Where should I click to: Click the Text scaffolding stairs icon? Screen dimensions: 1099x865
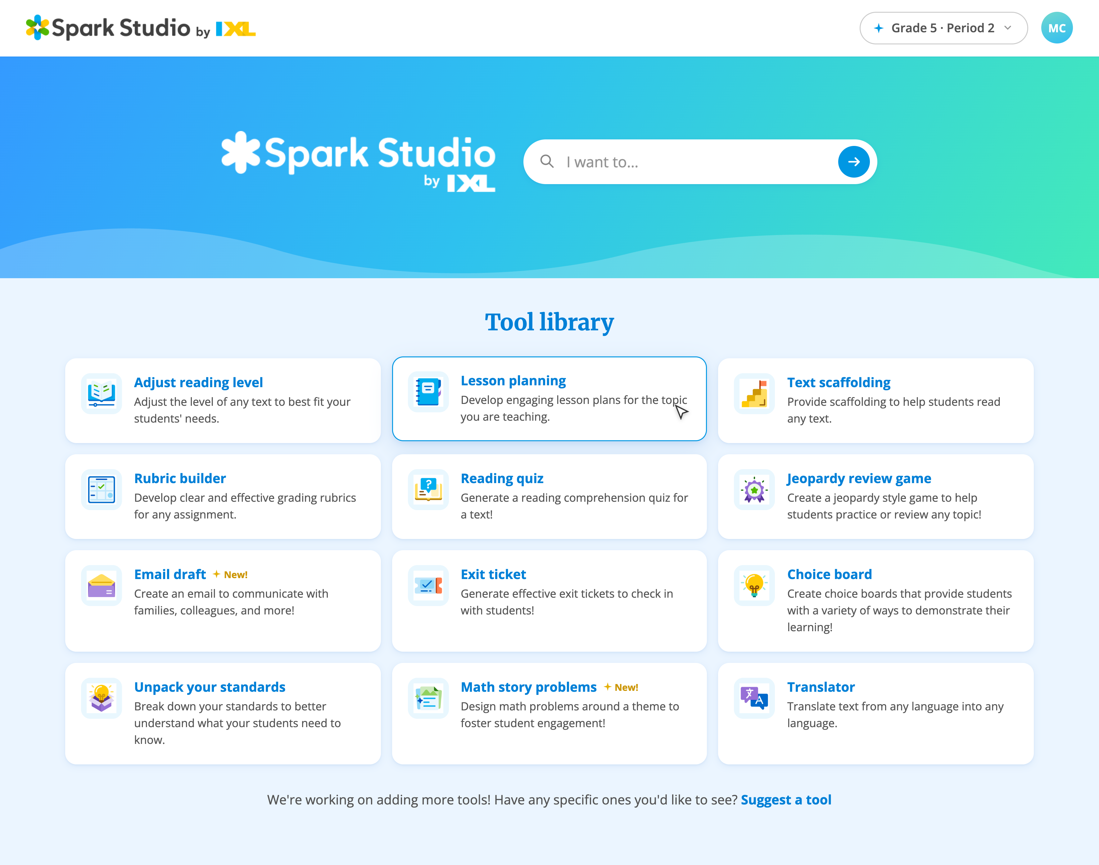[754, 394]
